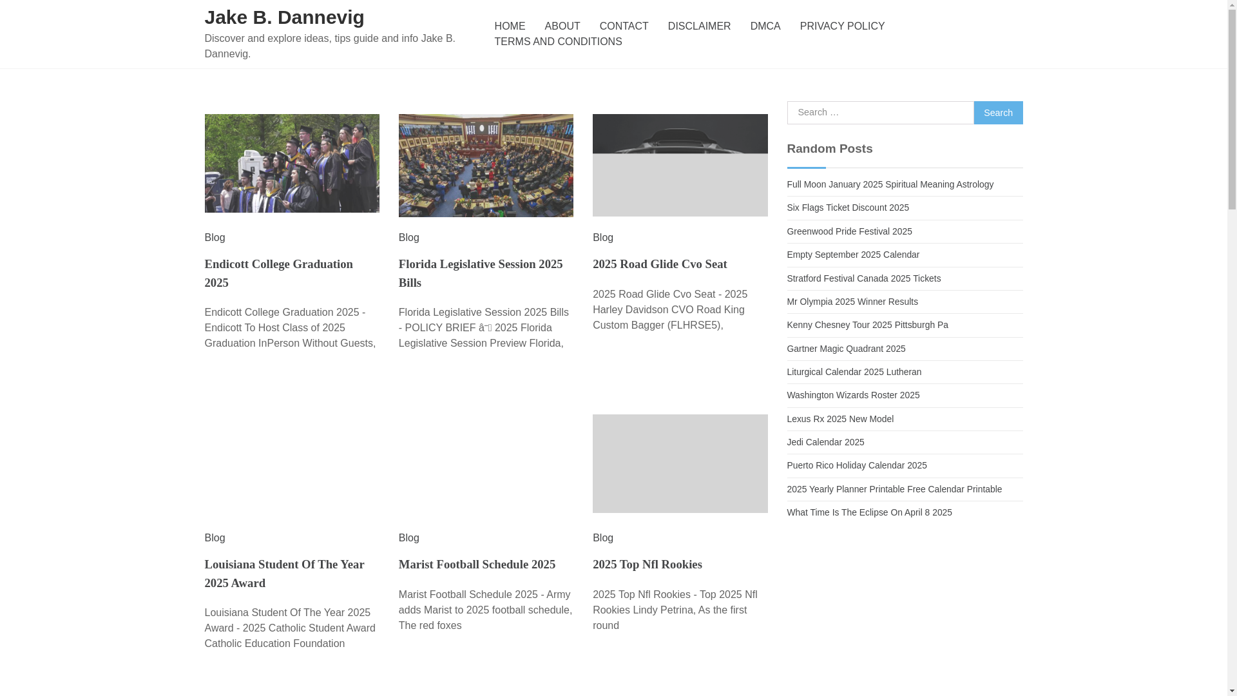Open the 2025 Top Nfl Rookies thumbnail
Image resolution: width=1237 pixels, height=696 pixels.
tap(680, 463)
